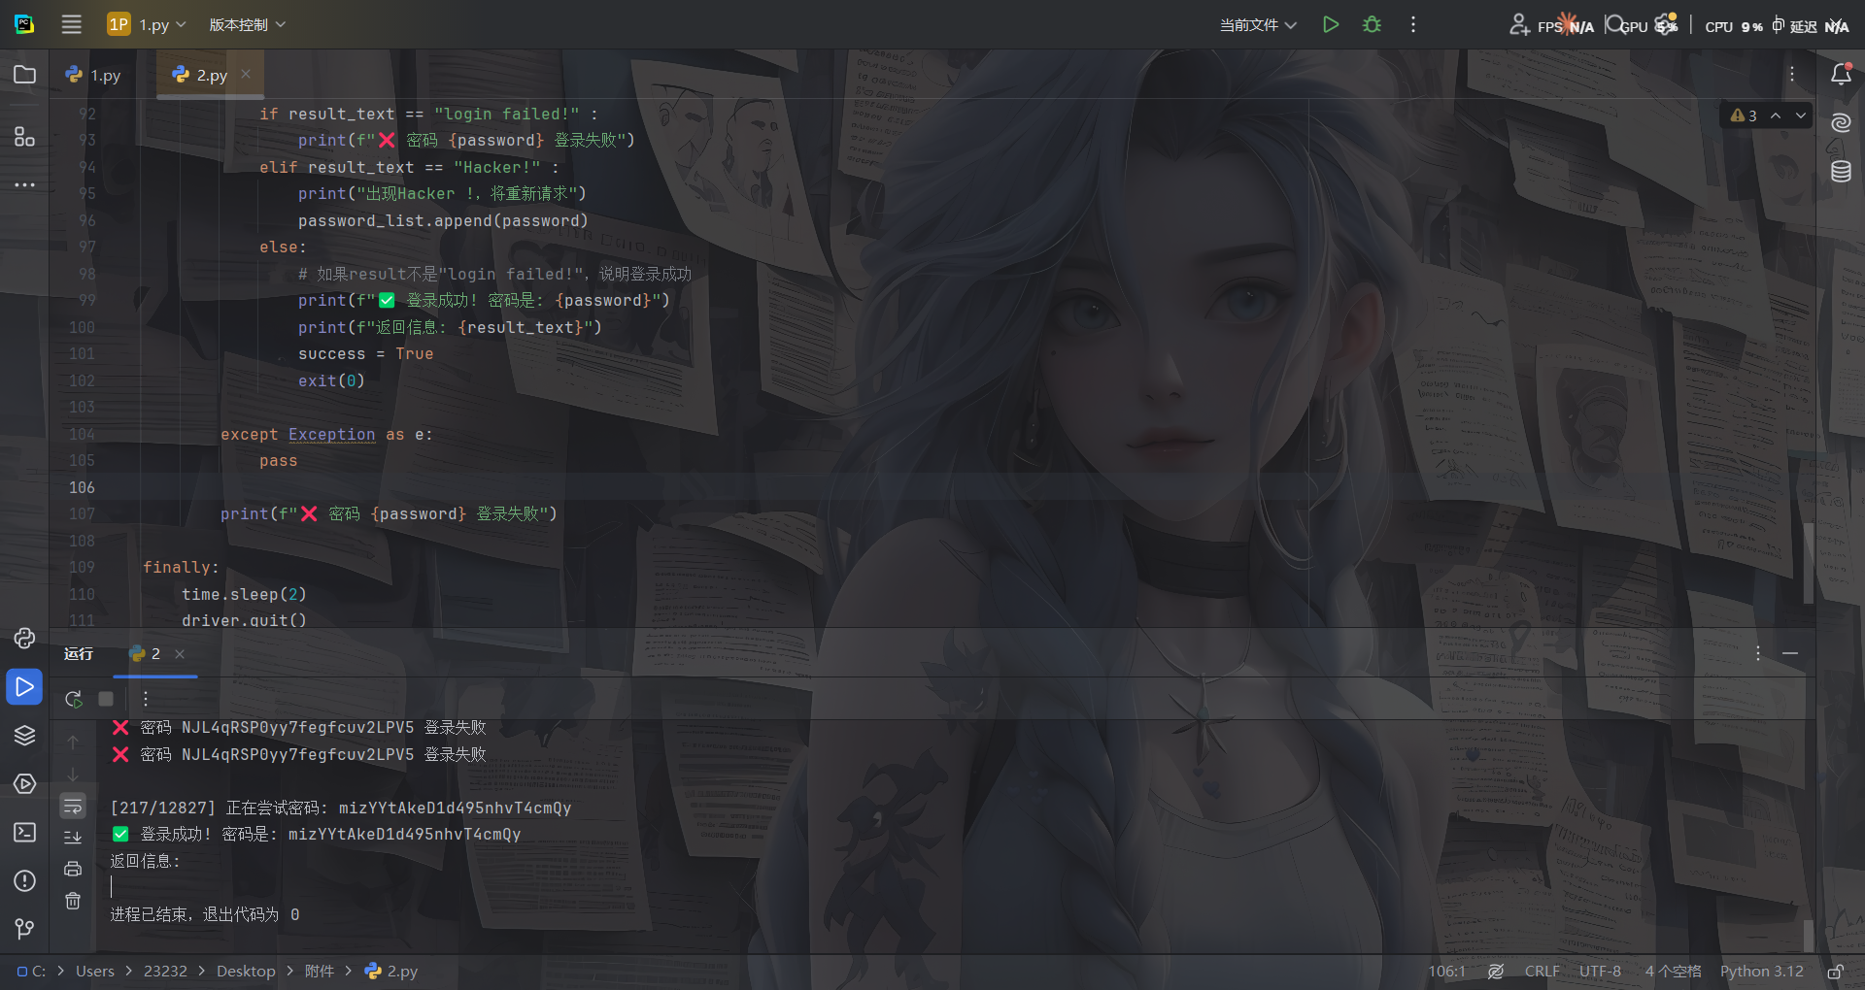Rerun script 2 in the Run panel
The height and width of the screenshot is (990, 1865).
point(74,699)
